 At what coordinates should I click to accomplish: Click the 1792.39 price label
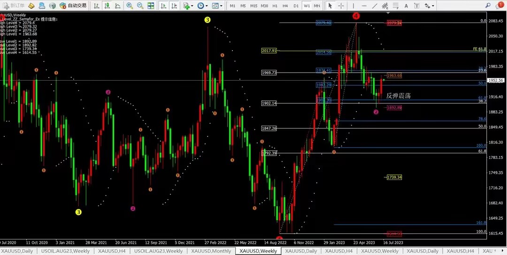269,153
